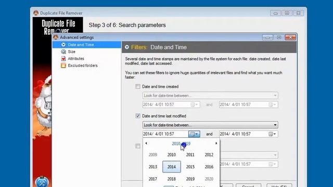Minimize the Duplicate File Remover window
The image size is (333, 187).
tap(275, 13)
